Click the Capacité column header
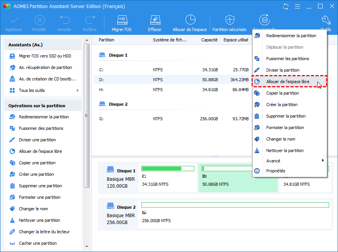This screenshot has height=252, width=338. [x=209, y=40]
